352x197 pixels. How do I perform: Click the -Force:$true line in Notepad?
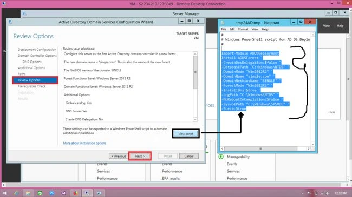pos(234,108)
